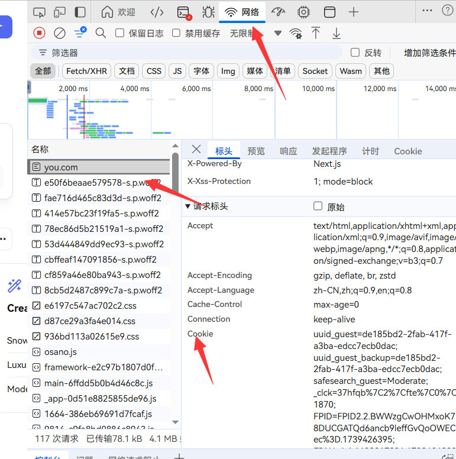Select the osano.js request
Screen dimensions: 456x459
60,352
